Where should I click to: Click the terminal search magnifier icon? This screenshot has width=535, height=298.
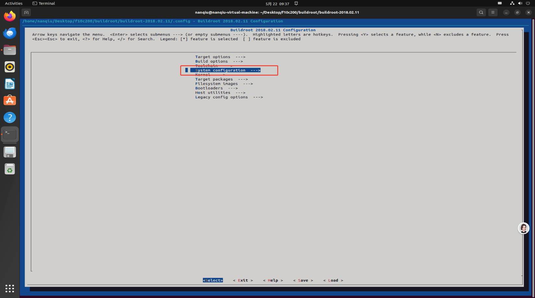tap(481, 12)
